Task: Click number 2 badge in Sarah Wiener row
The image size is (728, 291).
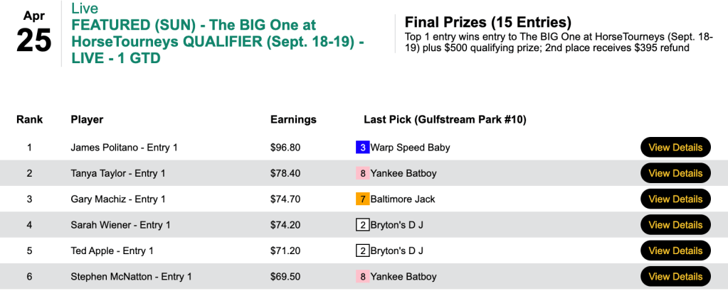Action: [x=362, y=225]
